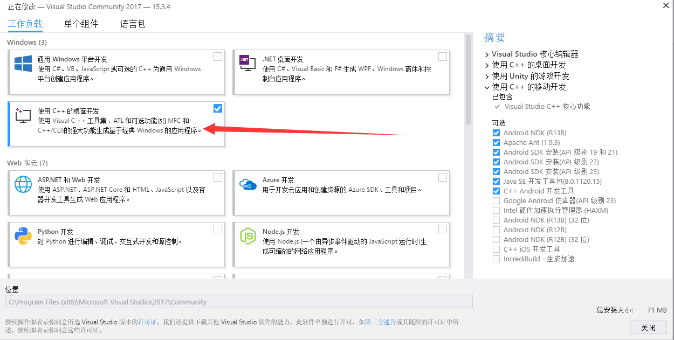Uncheck Android NDK (R13B) option

click(496, 133)
